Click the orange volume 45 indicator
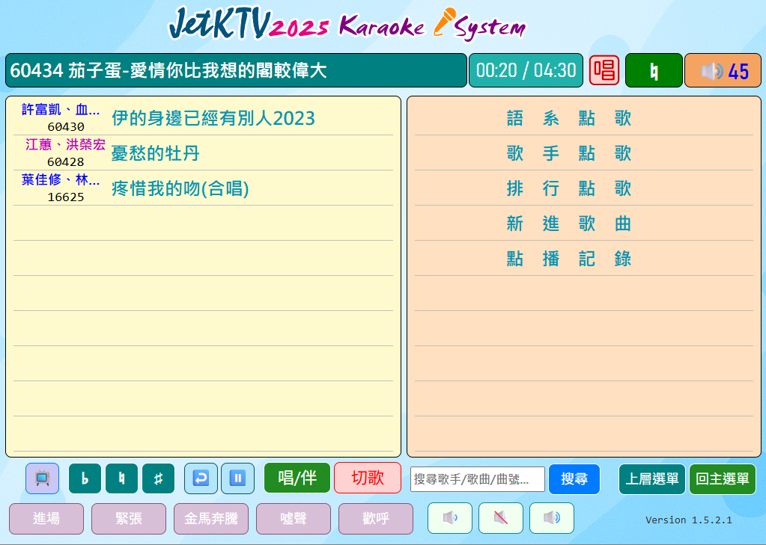Image resolution: width=766 pixels, height=545 pixels. tap(723, 70)
